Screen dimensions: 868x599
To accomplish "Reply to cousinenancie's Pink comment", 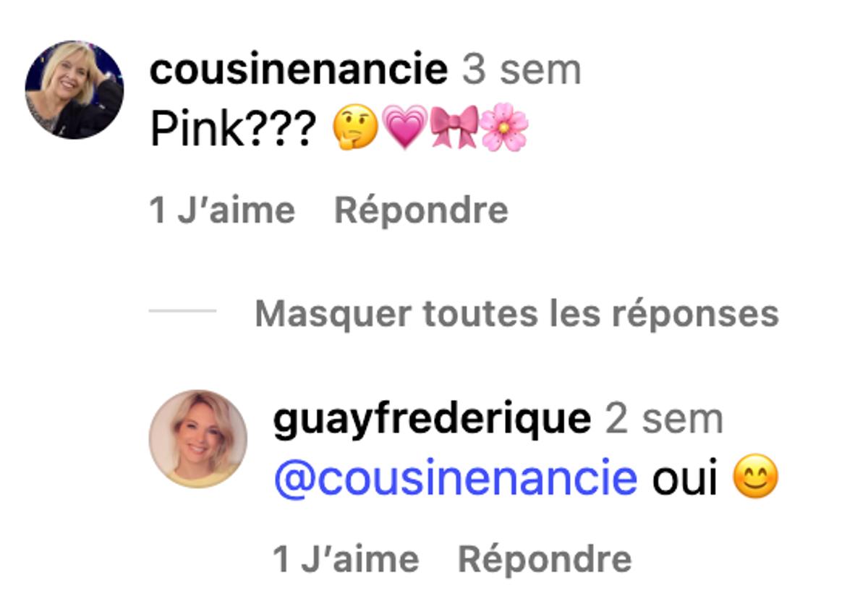I will point(421,211).
